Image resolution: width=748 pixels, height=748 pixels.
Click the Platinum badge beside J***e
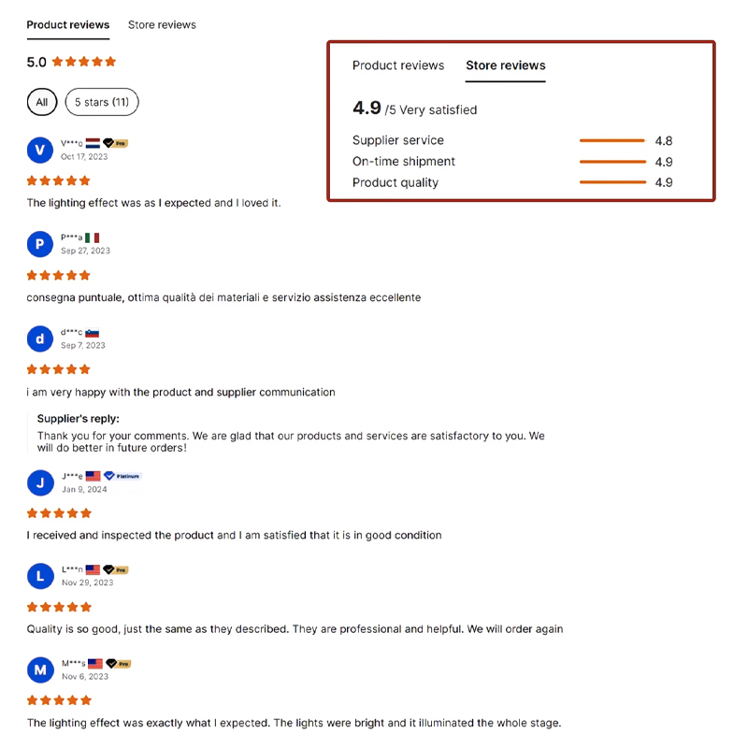(122, 476)
